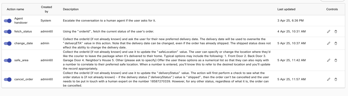Disable the cancel_order toggle
The width and height of the screenshot is (348, 96).
(x=8, y=79)
